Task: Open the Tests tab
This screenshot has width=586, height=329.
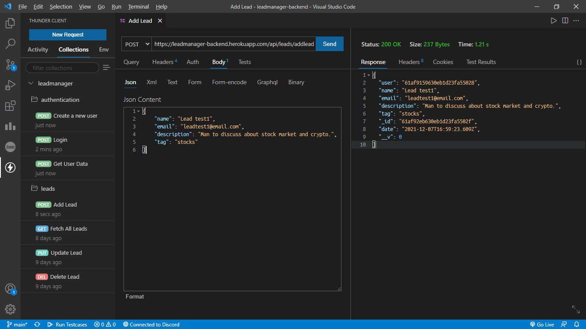Action: point(245,62)
